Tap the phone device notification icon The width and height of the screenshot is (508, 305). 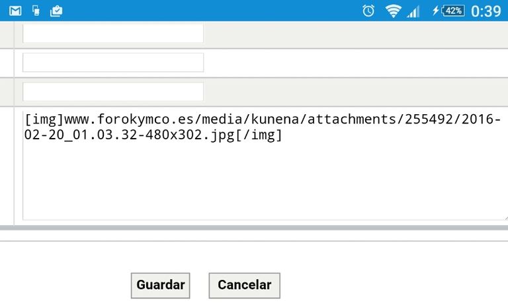tap(36, 11)
